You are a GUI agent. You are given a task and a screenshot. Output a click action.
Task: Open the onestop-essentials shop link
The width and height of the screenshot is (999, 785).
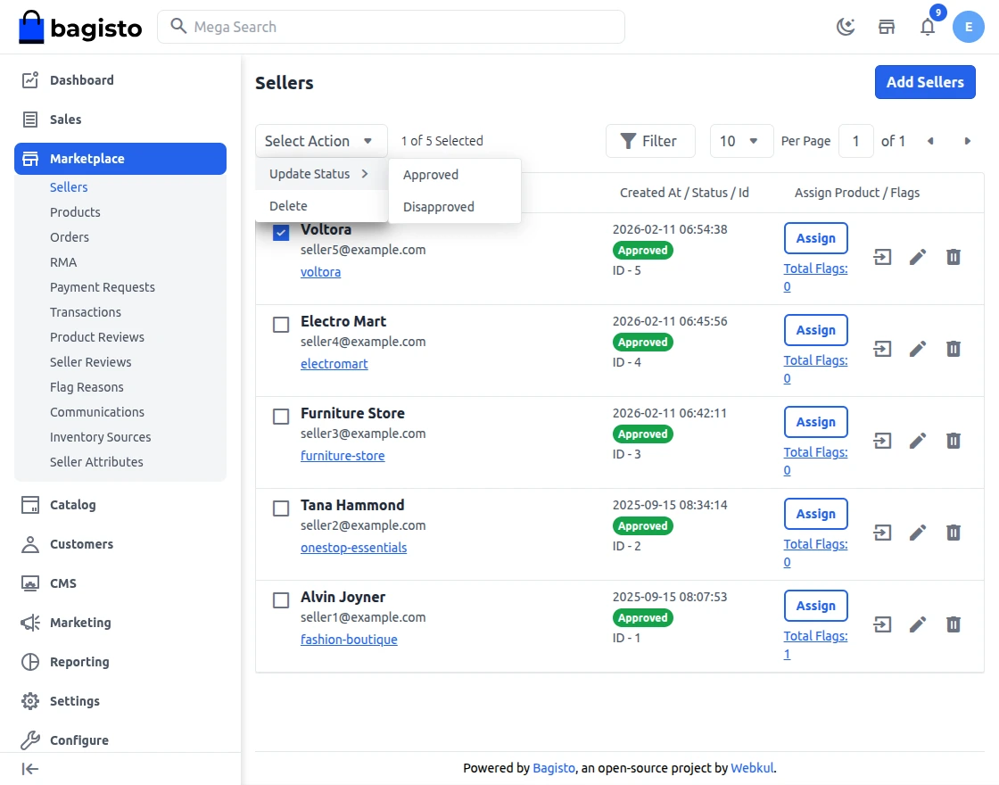(353, 548)
